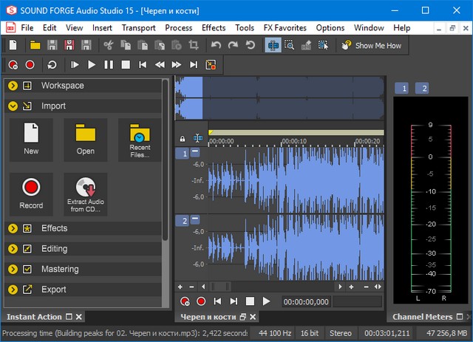Click the Show Me How button
This screenshot has height=342, width=473.
[372, 46]
